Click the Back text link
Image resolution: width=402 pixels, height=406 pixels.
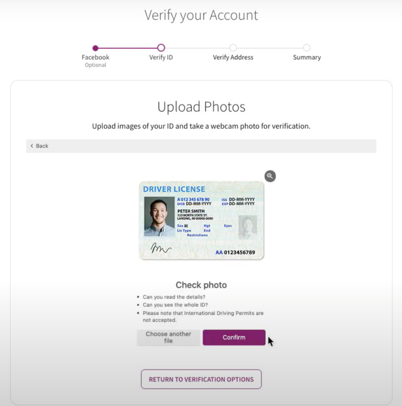coord(42,146)
